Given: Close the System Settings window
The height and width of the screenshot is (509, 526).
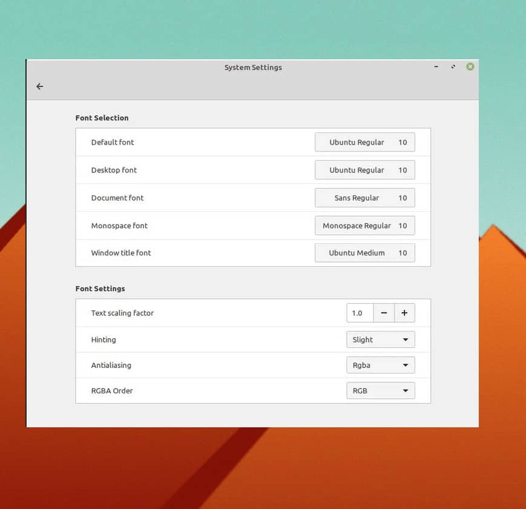Looking at the screenshot, I should pyautogui.click(x=470, y=67).
